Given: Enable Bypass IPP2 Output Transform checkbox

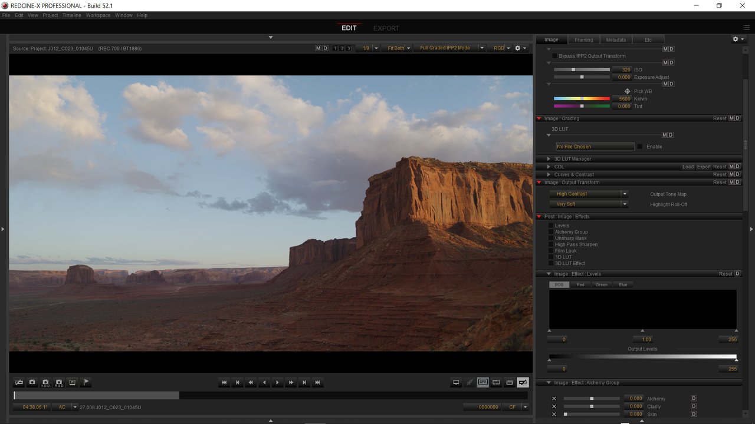Looking at the screenshot, I should click(x=554, y=56).
